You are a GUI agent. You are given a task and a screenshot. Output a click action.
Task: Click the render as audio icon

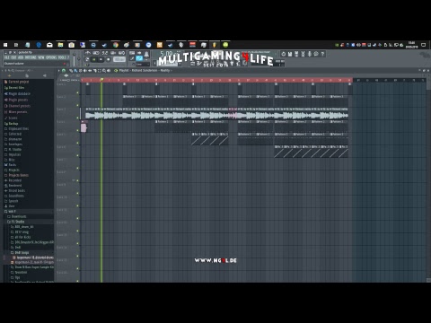pyautogui.click(x=296, y=54)
